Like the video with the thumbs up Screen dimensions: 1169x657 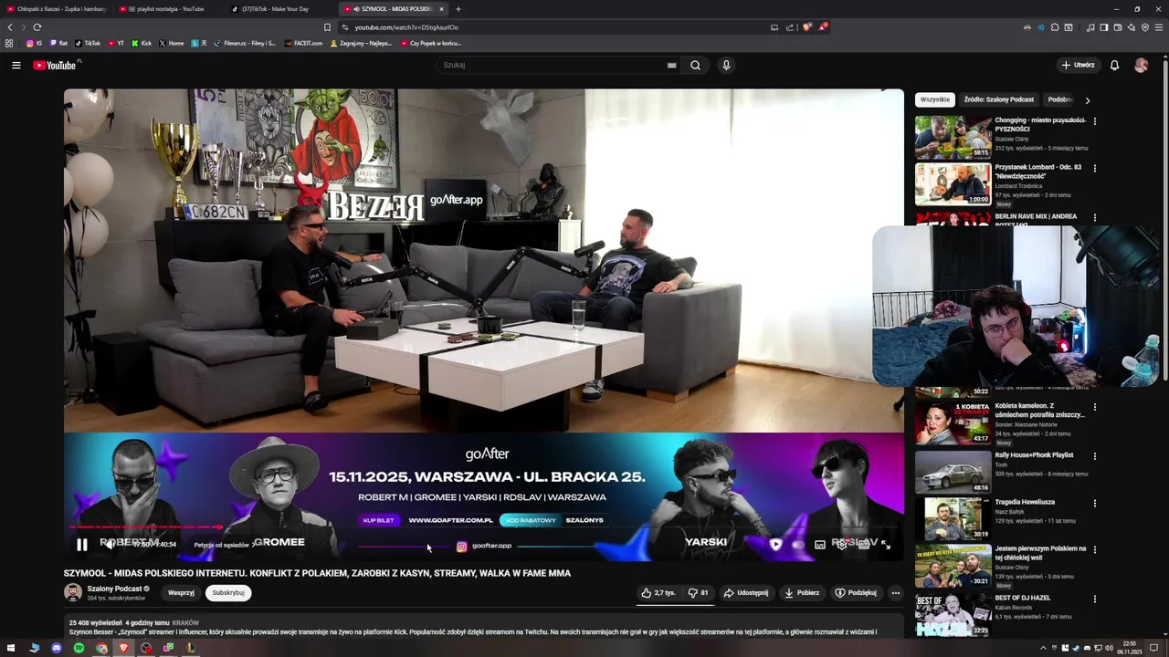[x=658, y=593]
